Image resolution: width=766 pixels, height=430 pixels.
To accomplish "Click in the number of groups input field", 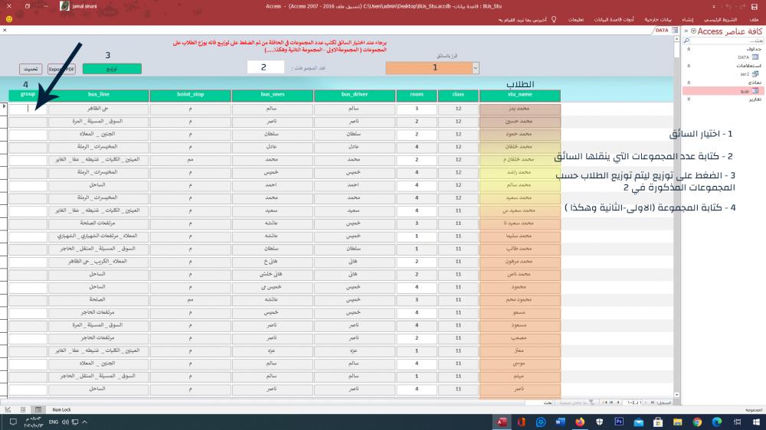I will pos(266,67).
